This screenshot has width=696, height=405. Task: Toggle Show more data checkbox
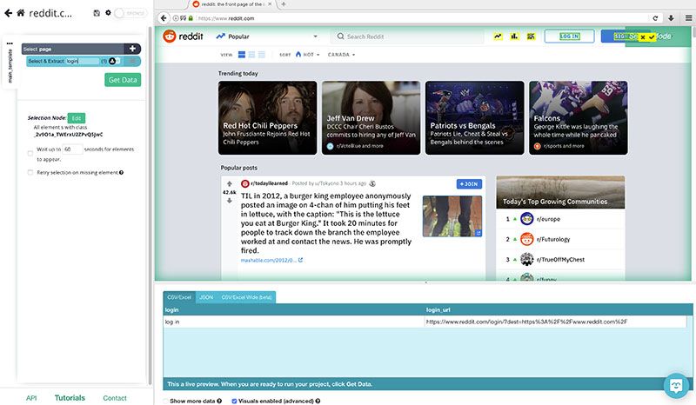tap(165, 401)
